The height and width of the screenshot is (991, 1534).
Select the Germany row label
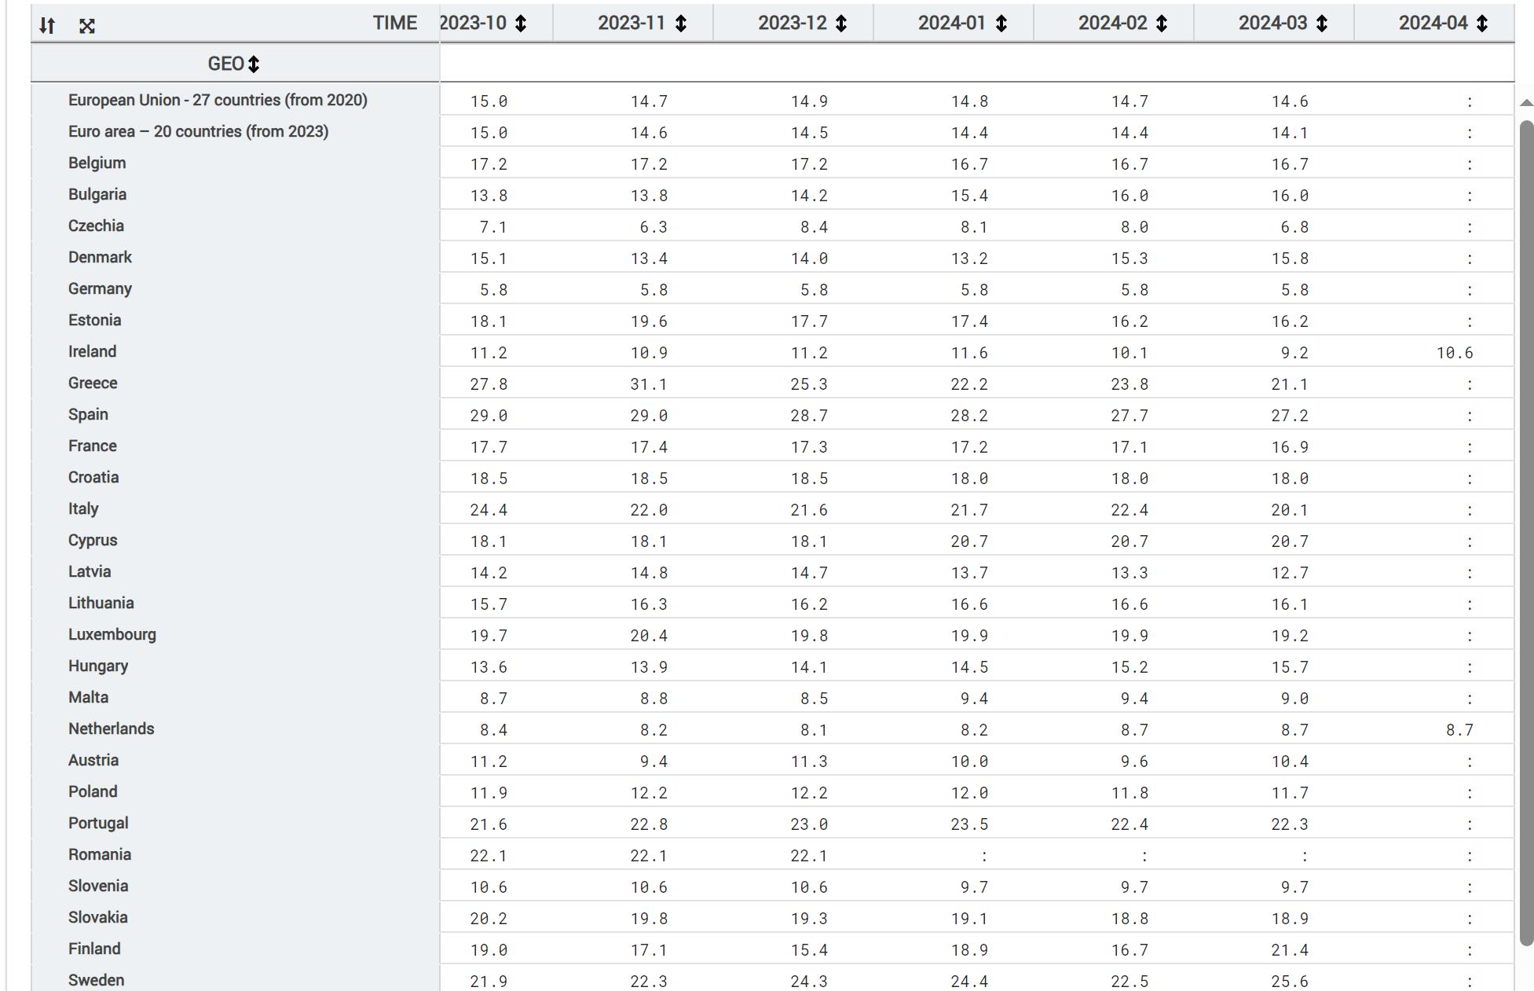click(100, 289)
